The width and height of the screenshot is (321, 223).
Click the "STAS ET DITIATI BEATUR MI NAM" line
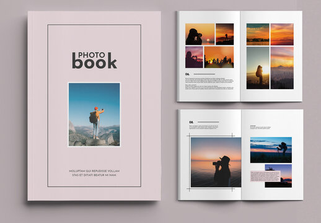pos(94,175)
